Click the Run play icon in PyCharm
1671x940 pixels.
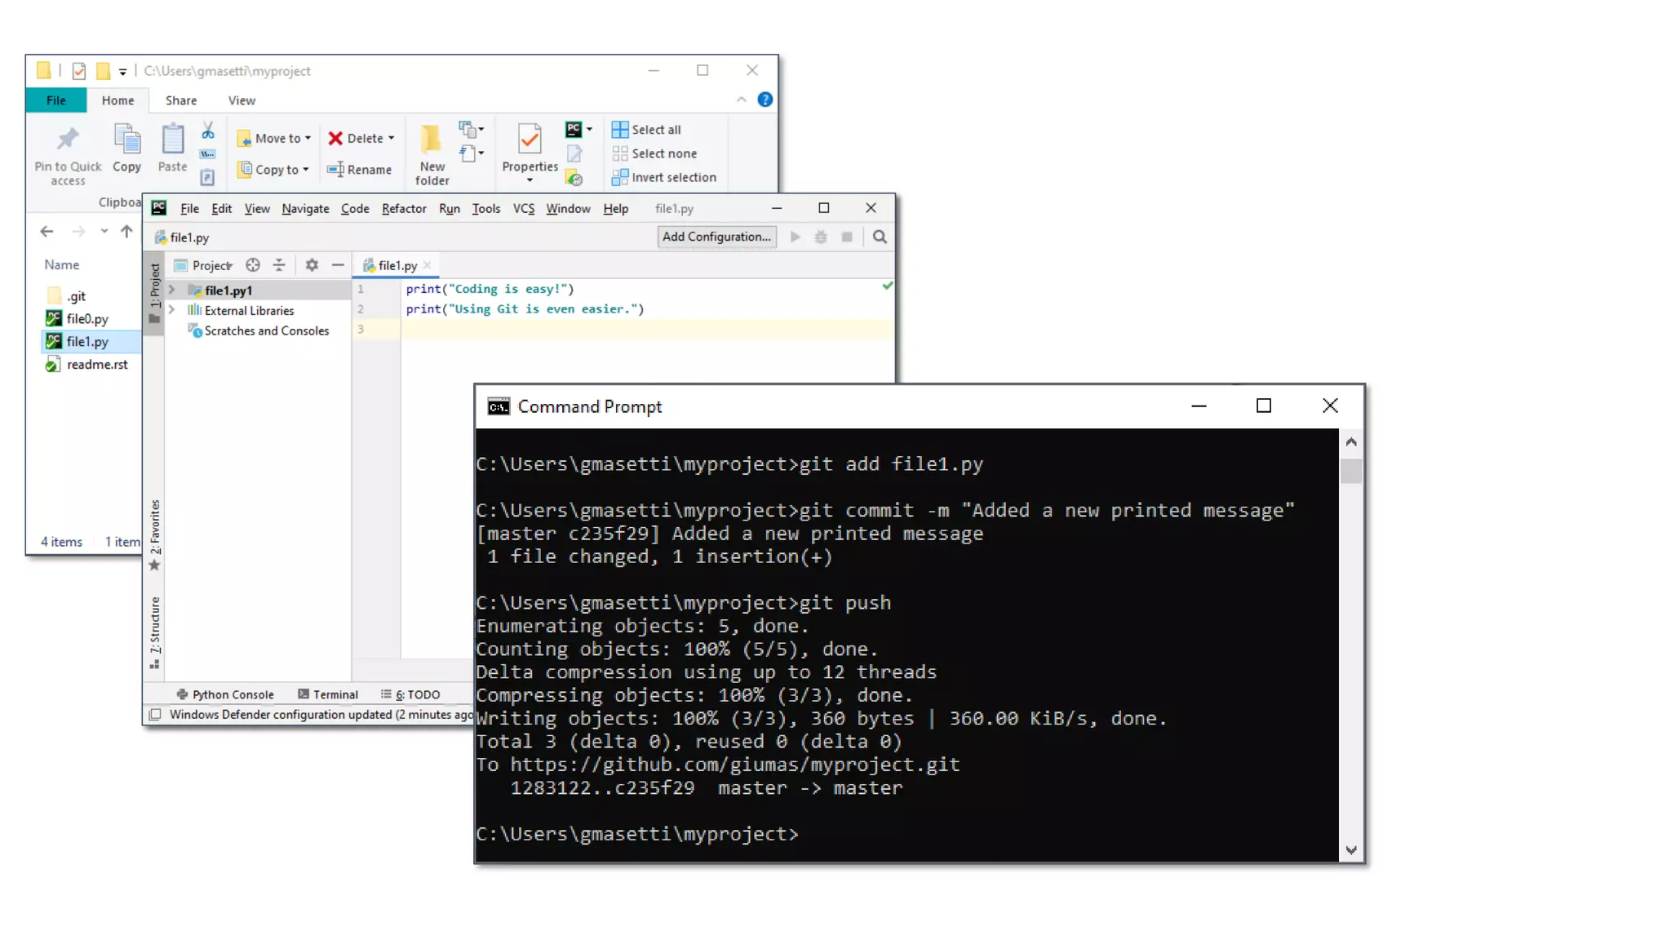[x=795, y=237]
